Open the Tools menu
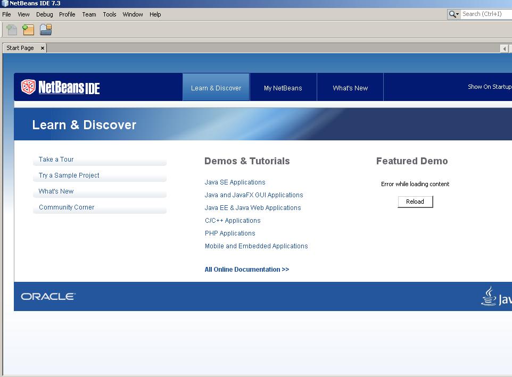512x377 pixels. tap(109, 14)
